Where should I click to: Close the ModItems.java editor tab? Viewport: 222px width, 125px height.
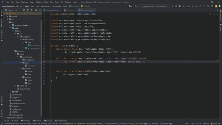[x=94, y=10]
